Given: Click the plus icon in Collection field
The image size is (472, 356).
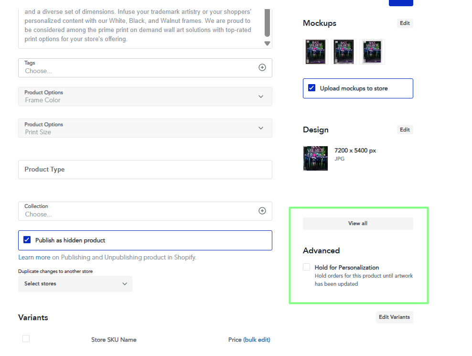Looking at the screenshot, I should click(262, 211).
